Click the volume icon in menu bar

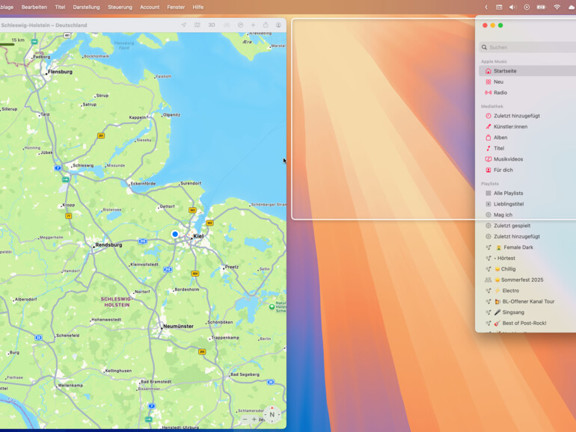click(x=512, y=7)
